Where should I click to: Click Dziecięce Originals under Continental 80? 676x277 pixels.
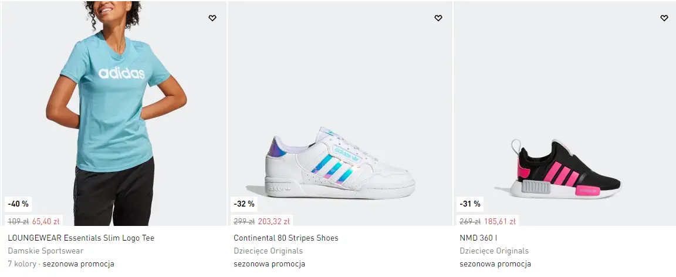pos(268,251)
